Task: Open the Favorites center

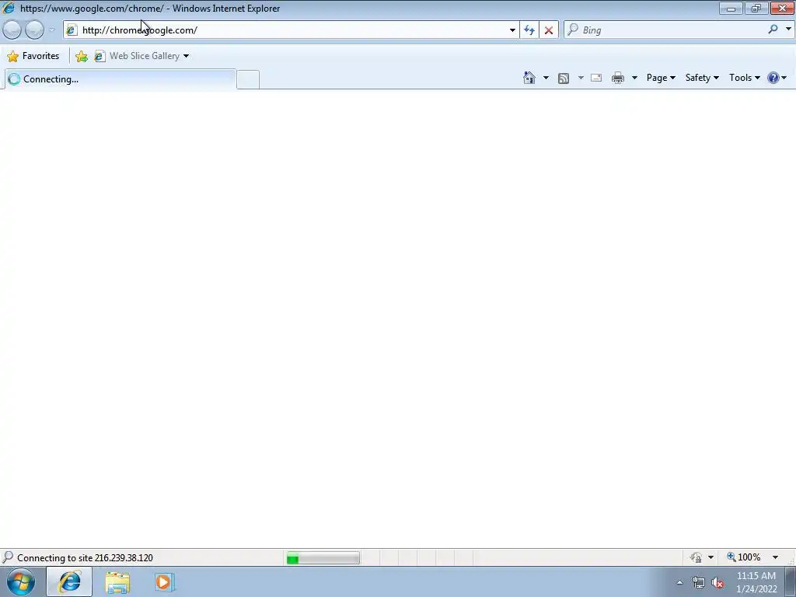Action: coord(33,56)
